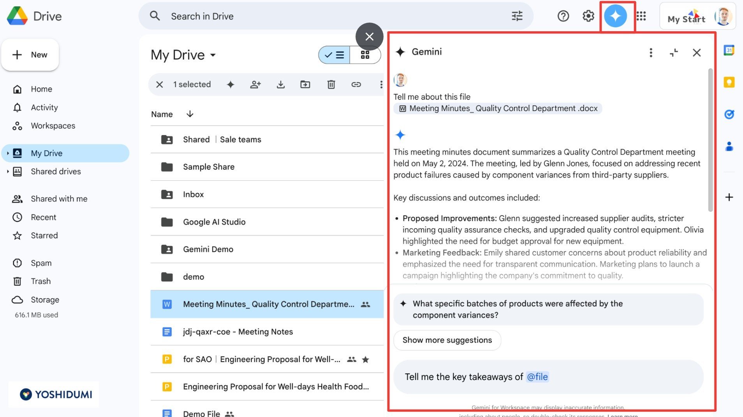Expand Shared drives tree in sidebar
743x417 pixels.
tap(7, 171)
